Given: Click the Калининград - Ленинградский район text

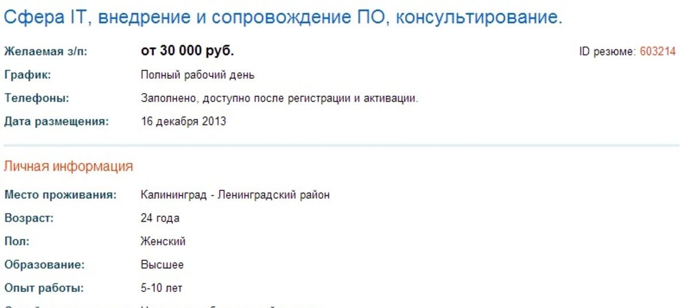Looking at the screenshot, I should (235, 195).
